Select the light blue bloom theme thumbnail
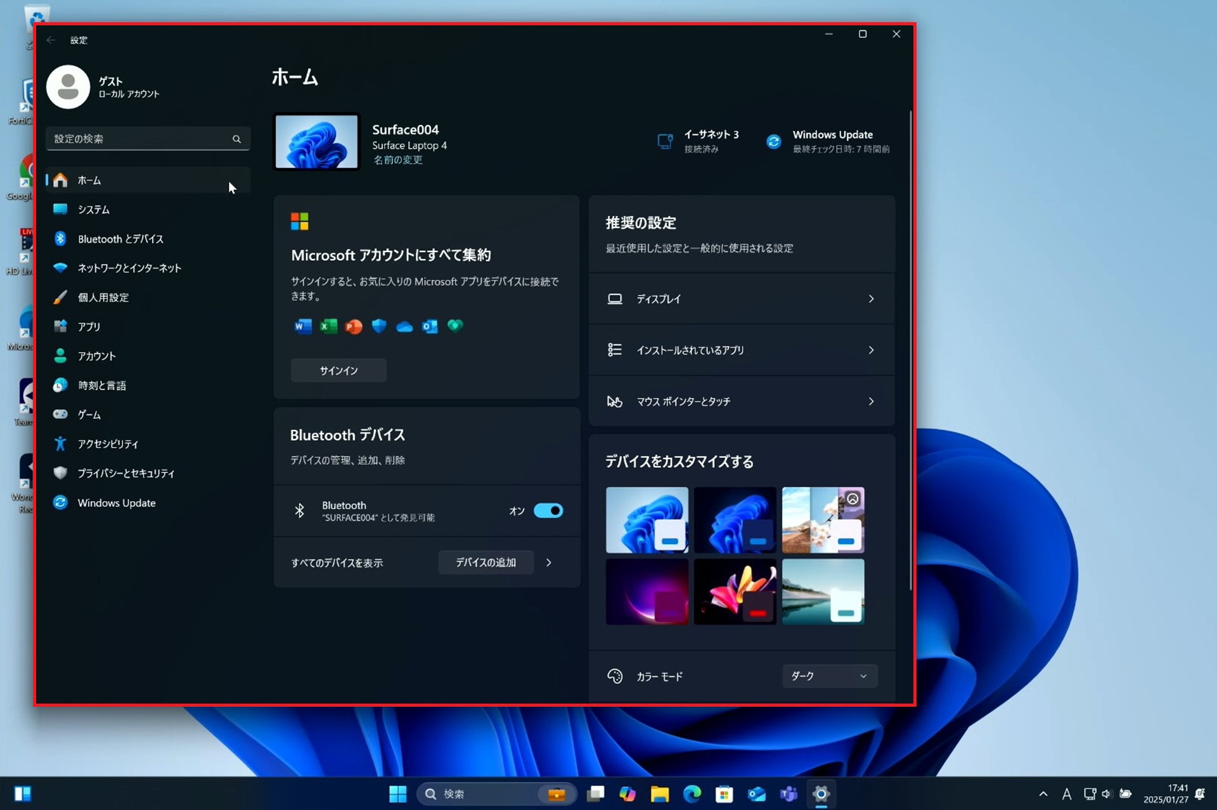This screenshot has width=1217, height=810. [x=647, y=520]
